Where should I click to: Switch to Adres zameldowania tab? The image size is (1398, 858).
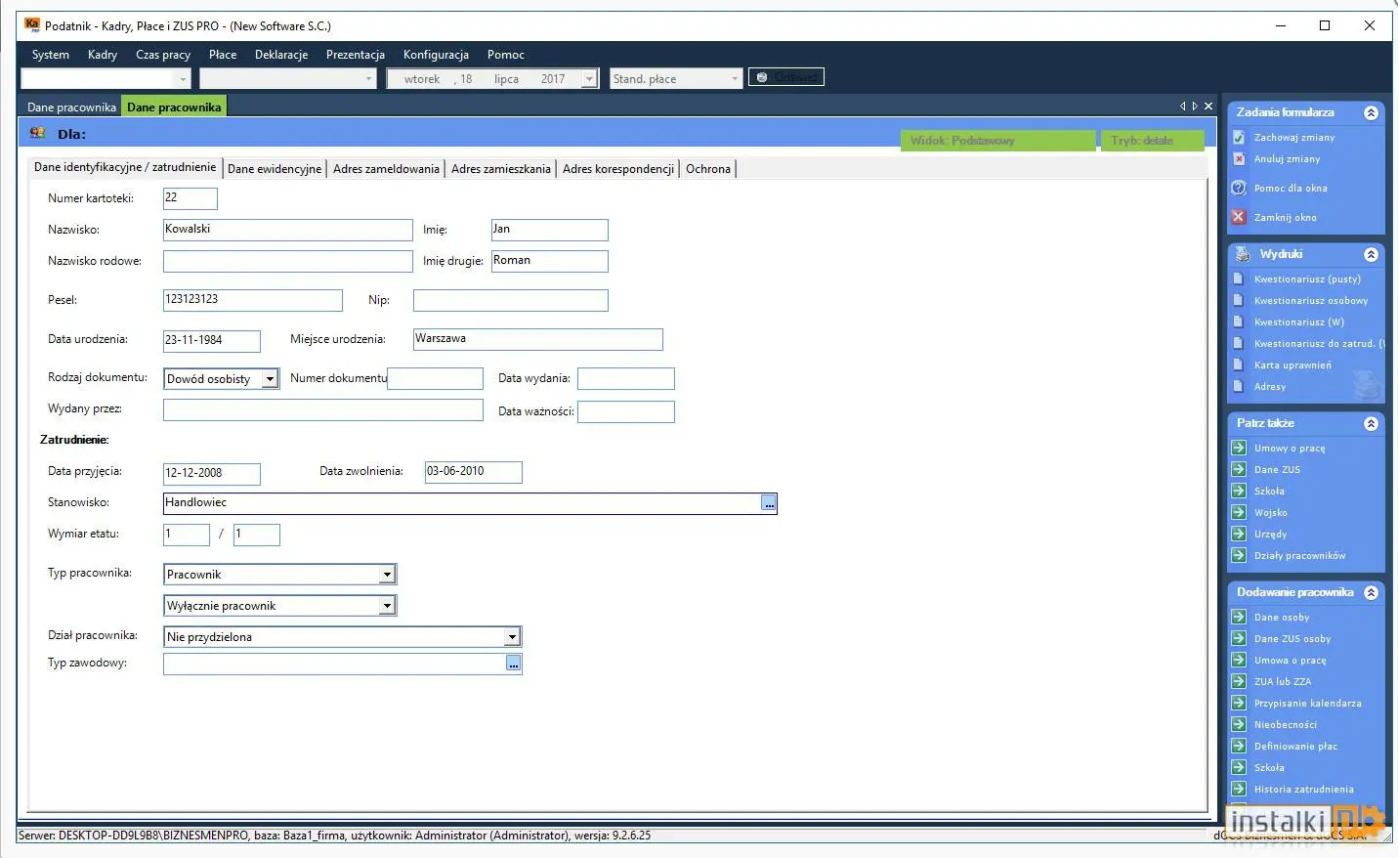pos(386,169)
